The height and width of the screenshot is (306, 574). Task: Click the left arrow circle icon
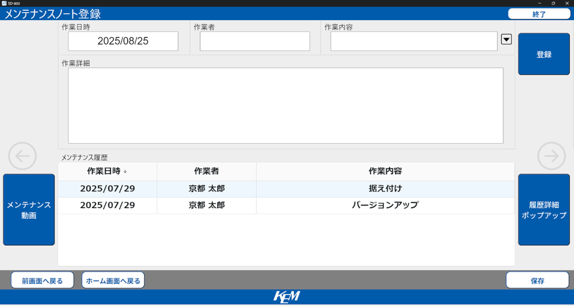pyautogui.click(x=22, y=156)
